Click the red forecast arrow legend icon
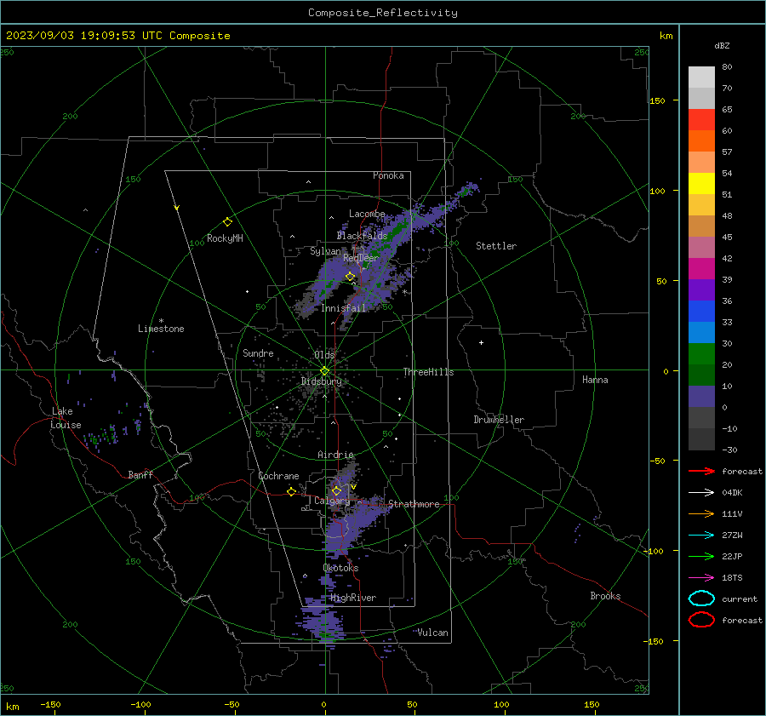 (701, 471)
